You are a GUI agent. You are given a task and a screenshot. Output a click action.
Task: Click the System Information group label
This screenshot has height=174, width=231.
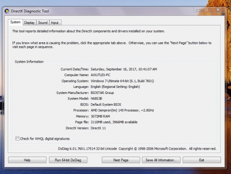29,62
